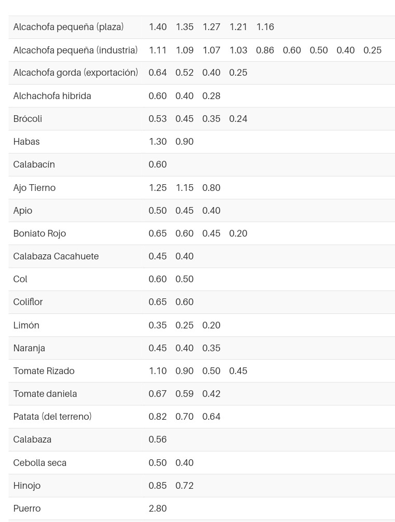Select the Puerro 2.80 price cell
The height and width of the screenshot is (522, 395).
coord(158,509)
